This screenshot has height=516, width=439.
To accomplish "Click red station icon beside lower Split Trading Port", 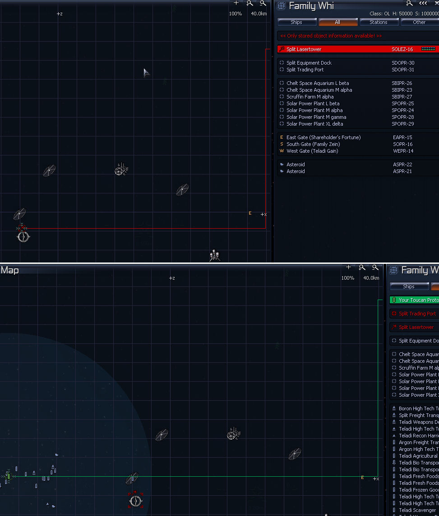I will click(x=394, y=314).
